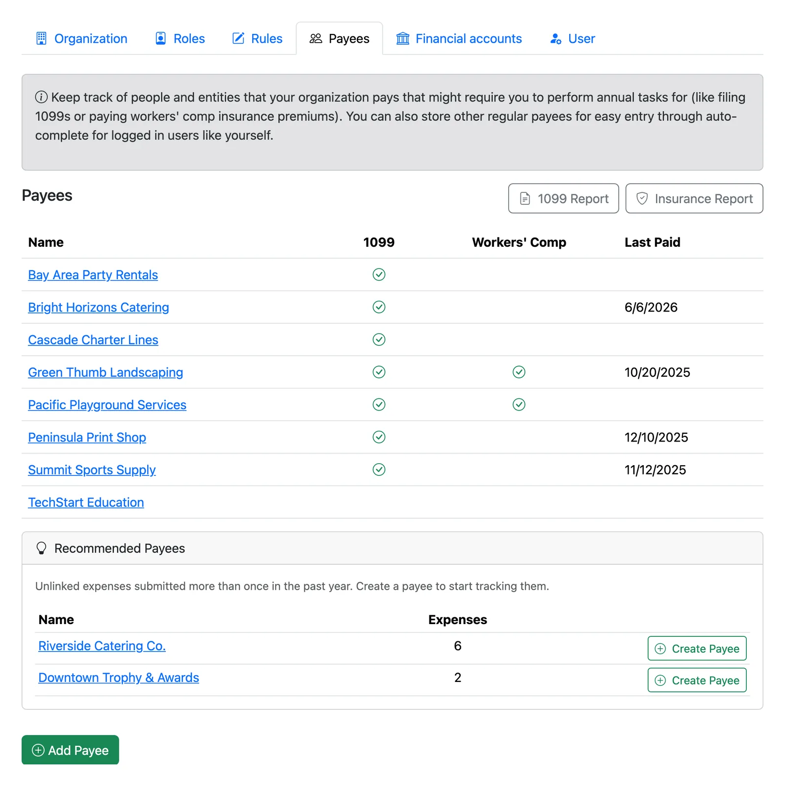The width and height of the screenshot is (785, 786).
Task: Create payee for Riverside Catering Co.
Action: click(697, 649)
